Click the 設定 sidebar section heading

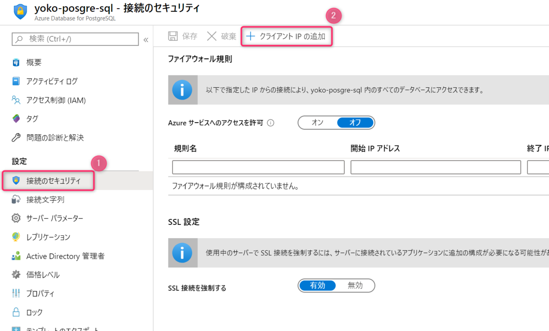click(x=19, y=161)
